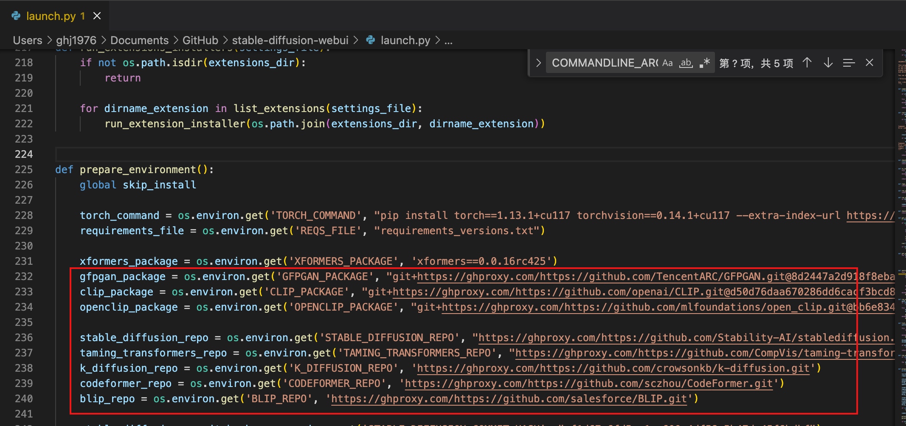Click 'k_diffusion_repo' variable name
Viewport: 906px width, 426px height.
pyautogui.click(x=129, y=368)
